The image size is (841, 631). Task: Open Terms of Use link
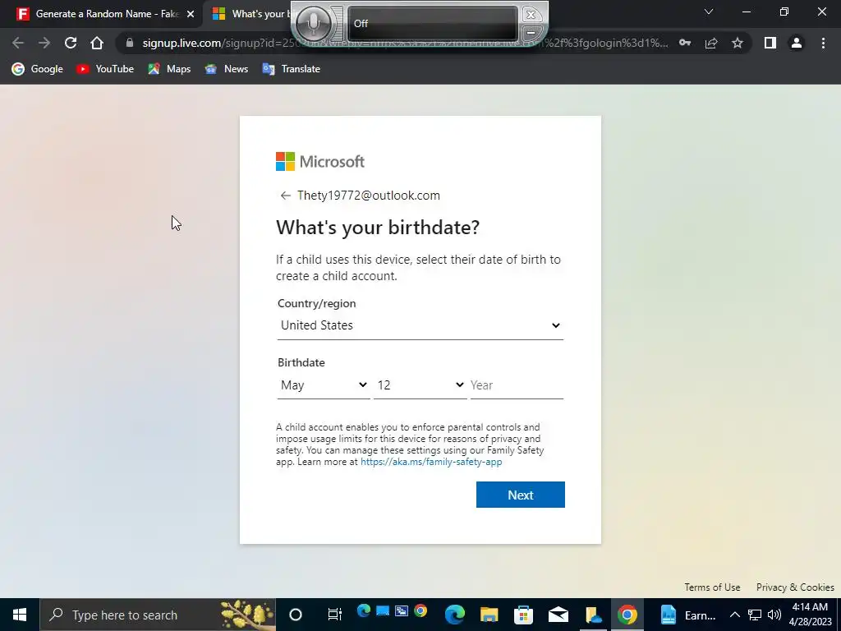tap(712, 587)
